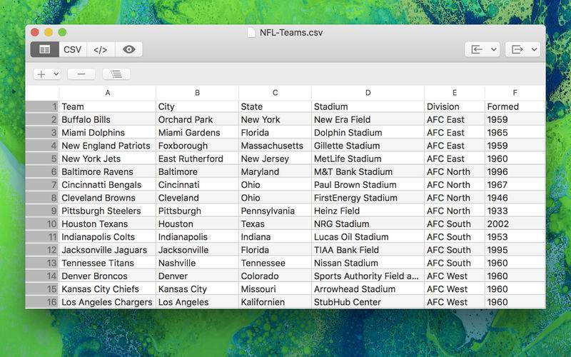Switch to the table grid view

pyautogui.click(x=44, y=49)
